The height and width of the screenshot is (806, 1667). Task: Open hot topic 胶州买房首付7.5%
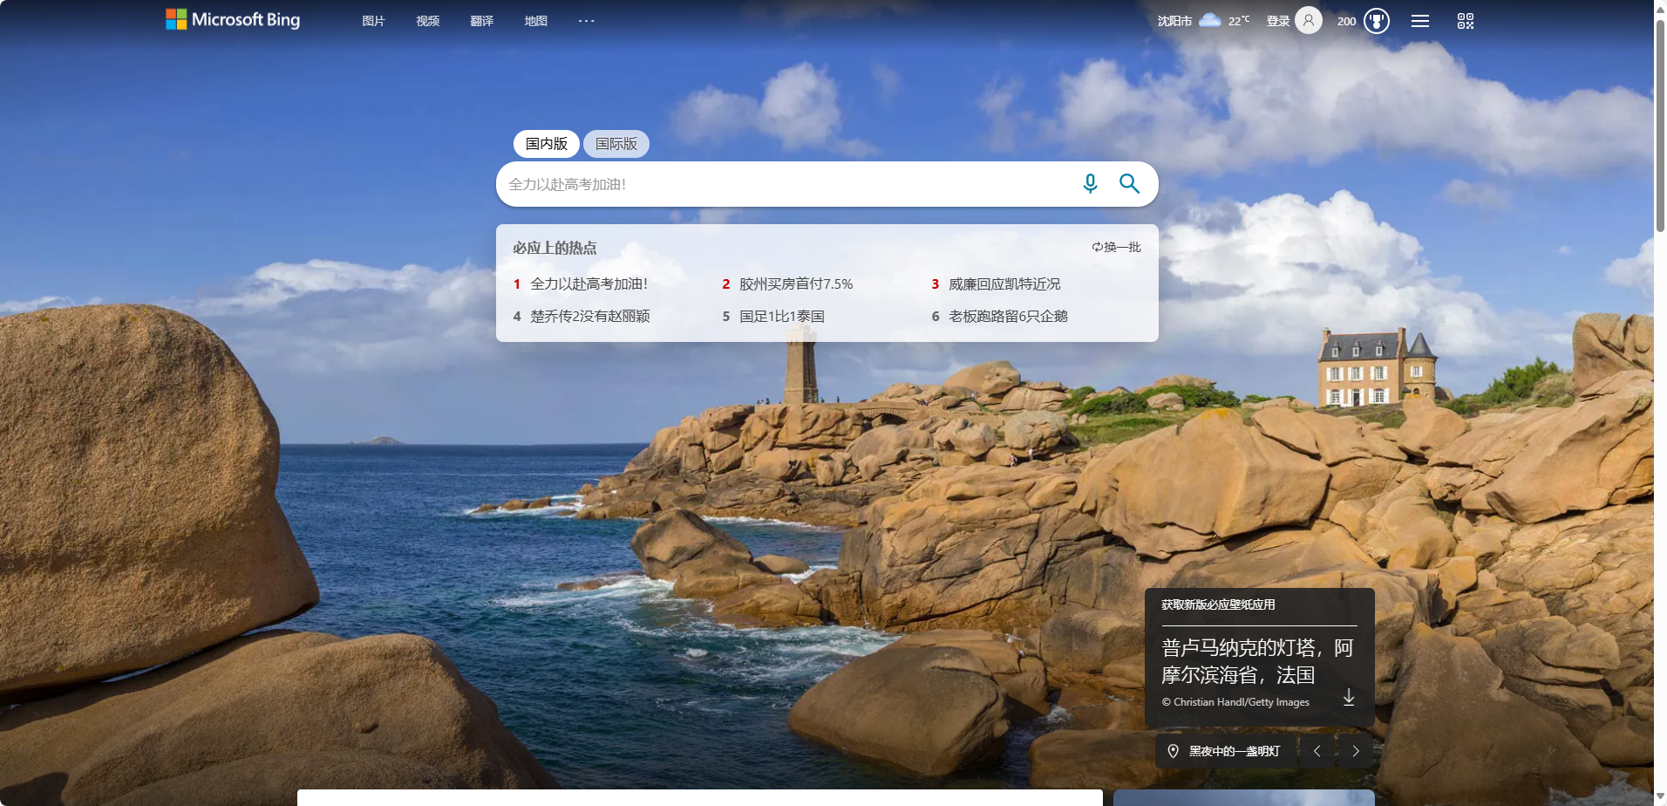click(796, 283)
